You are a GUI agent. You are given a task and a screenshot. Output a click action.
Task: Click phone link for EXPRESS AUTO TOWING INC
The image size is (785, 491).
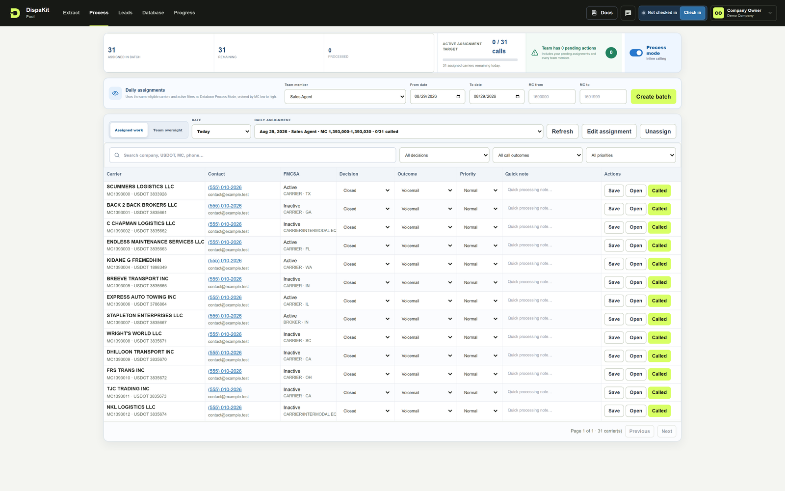tap(225, 298)
